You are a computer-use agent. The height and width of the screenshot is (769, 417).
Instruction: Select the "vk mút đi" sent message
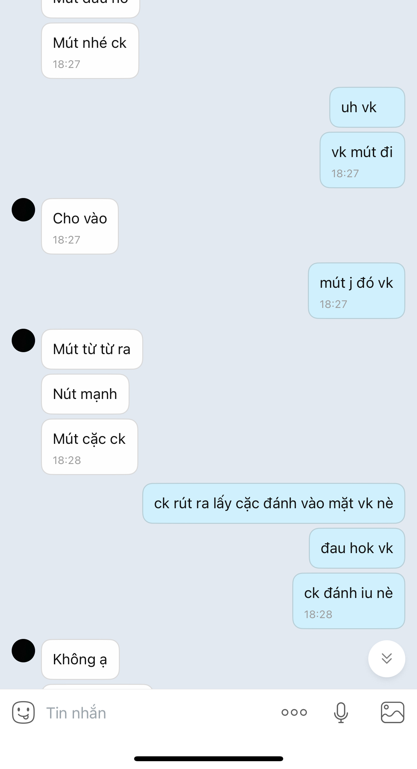[x=362, y=160]
